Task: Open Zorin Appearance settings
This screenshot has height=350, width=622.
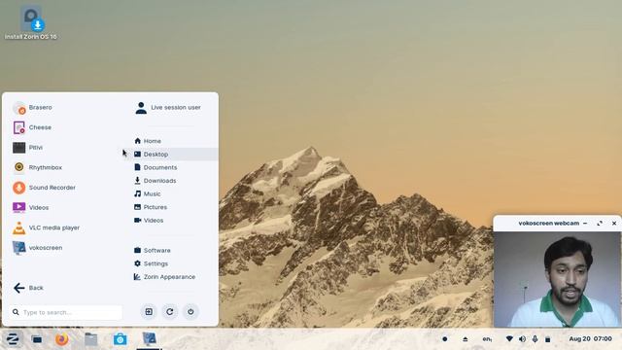Action: click(x=164, y=277)
